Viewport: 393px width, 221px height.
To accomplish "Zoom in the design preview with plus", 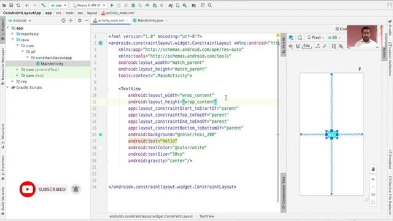I will pos(373,179).
